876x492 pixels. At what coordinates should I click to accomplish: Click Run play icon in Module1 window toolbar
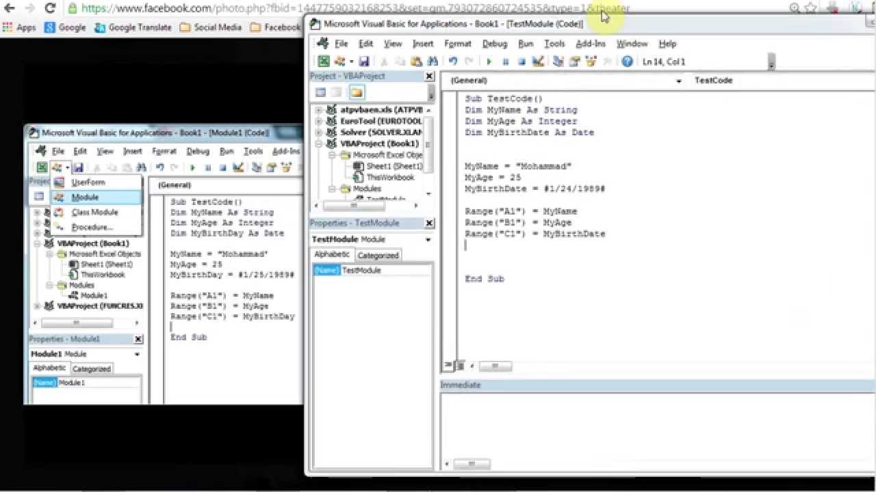192,167
